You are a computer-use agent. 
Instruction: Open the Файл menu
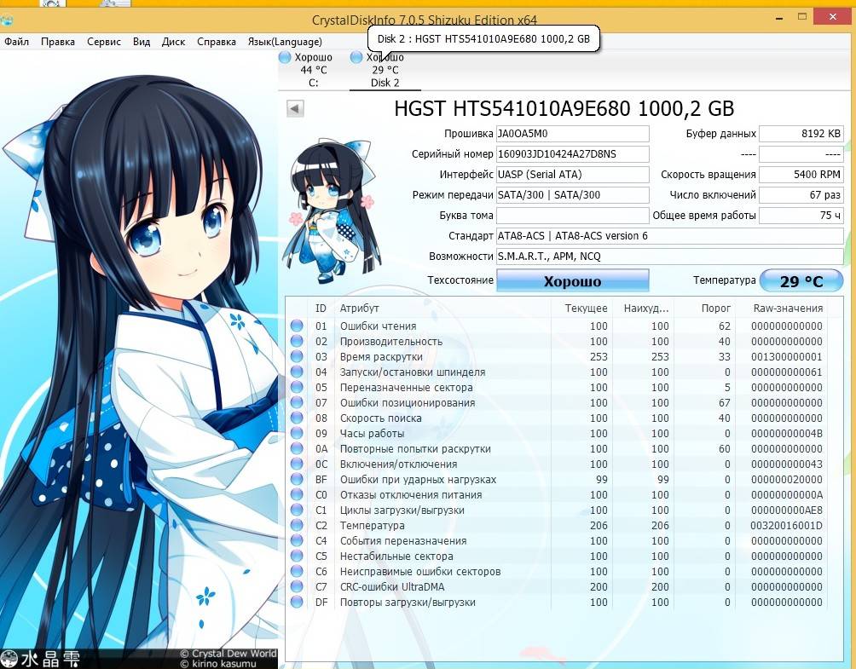pyautogui.click(x=16, y=42)
